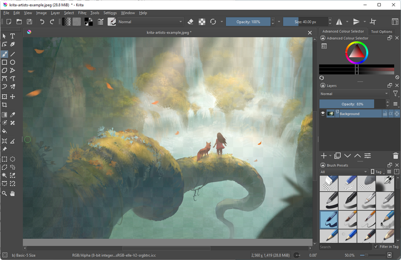Open the Filter menu
This screenshot has height=260, width=401.
(82, 13)
